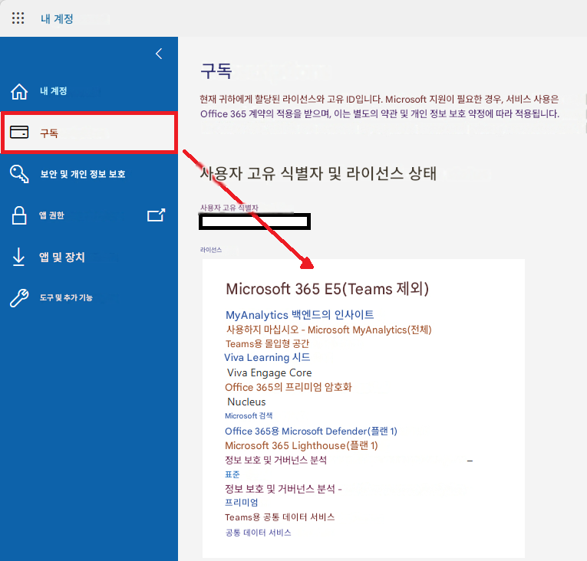Screen dimensions: 587x561
Task: Click the 내 계정 header title
Action: click(57, 18)
